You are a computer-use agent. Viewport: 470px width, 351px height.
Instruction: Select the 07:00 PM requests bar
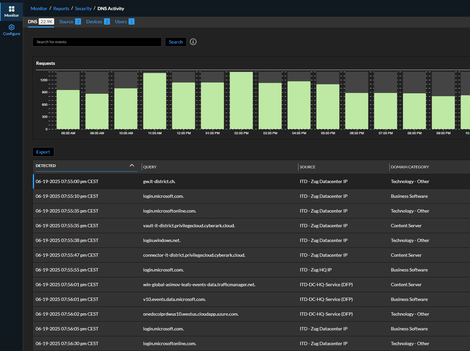coord(386,111)
